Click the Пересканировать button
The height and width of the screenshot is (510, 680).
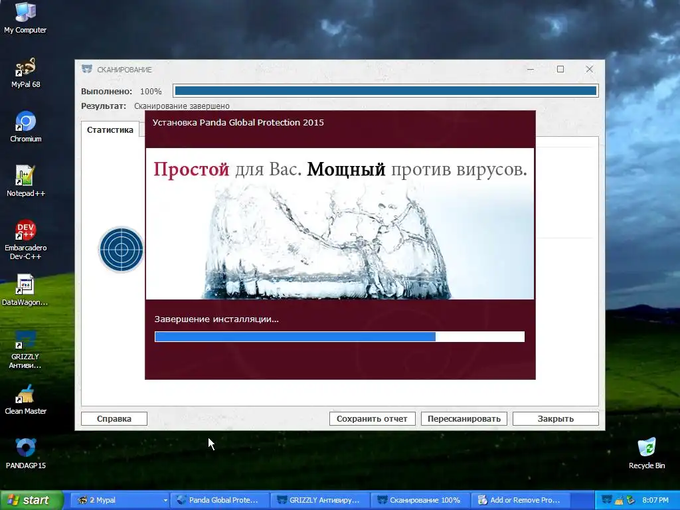tap(464, 418)
